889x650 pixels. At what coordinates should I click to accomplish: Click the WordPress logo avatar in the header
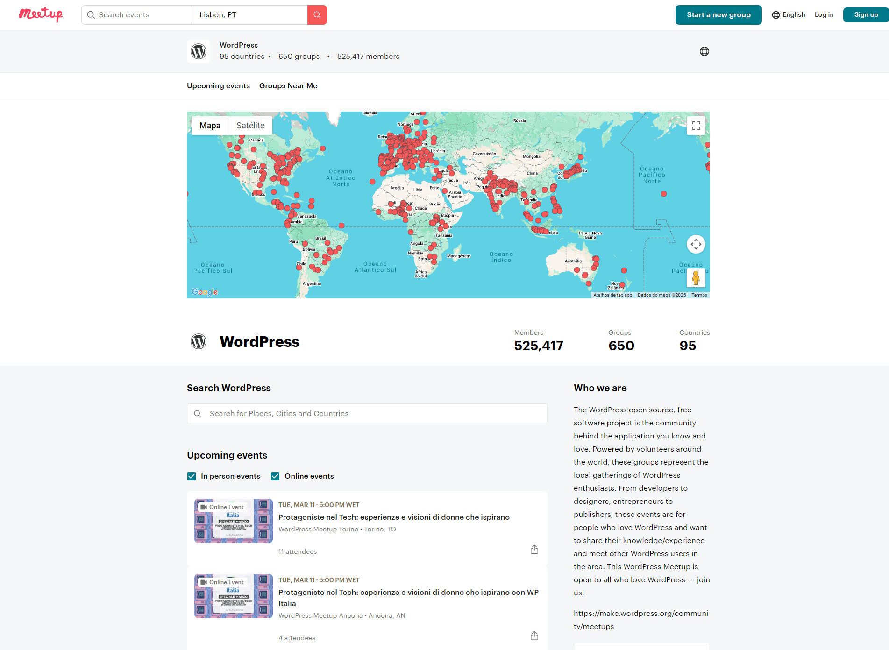point(199,51)
